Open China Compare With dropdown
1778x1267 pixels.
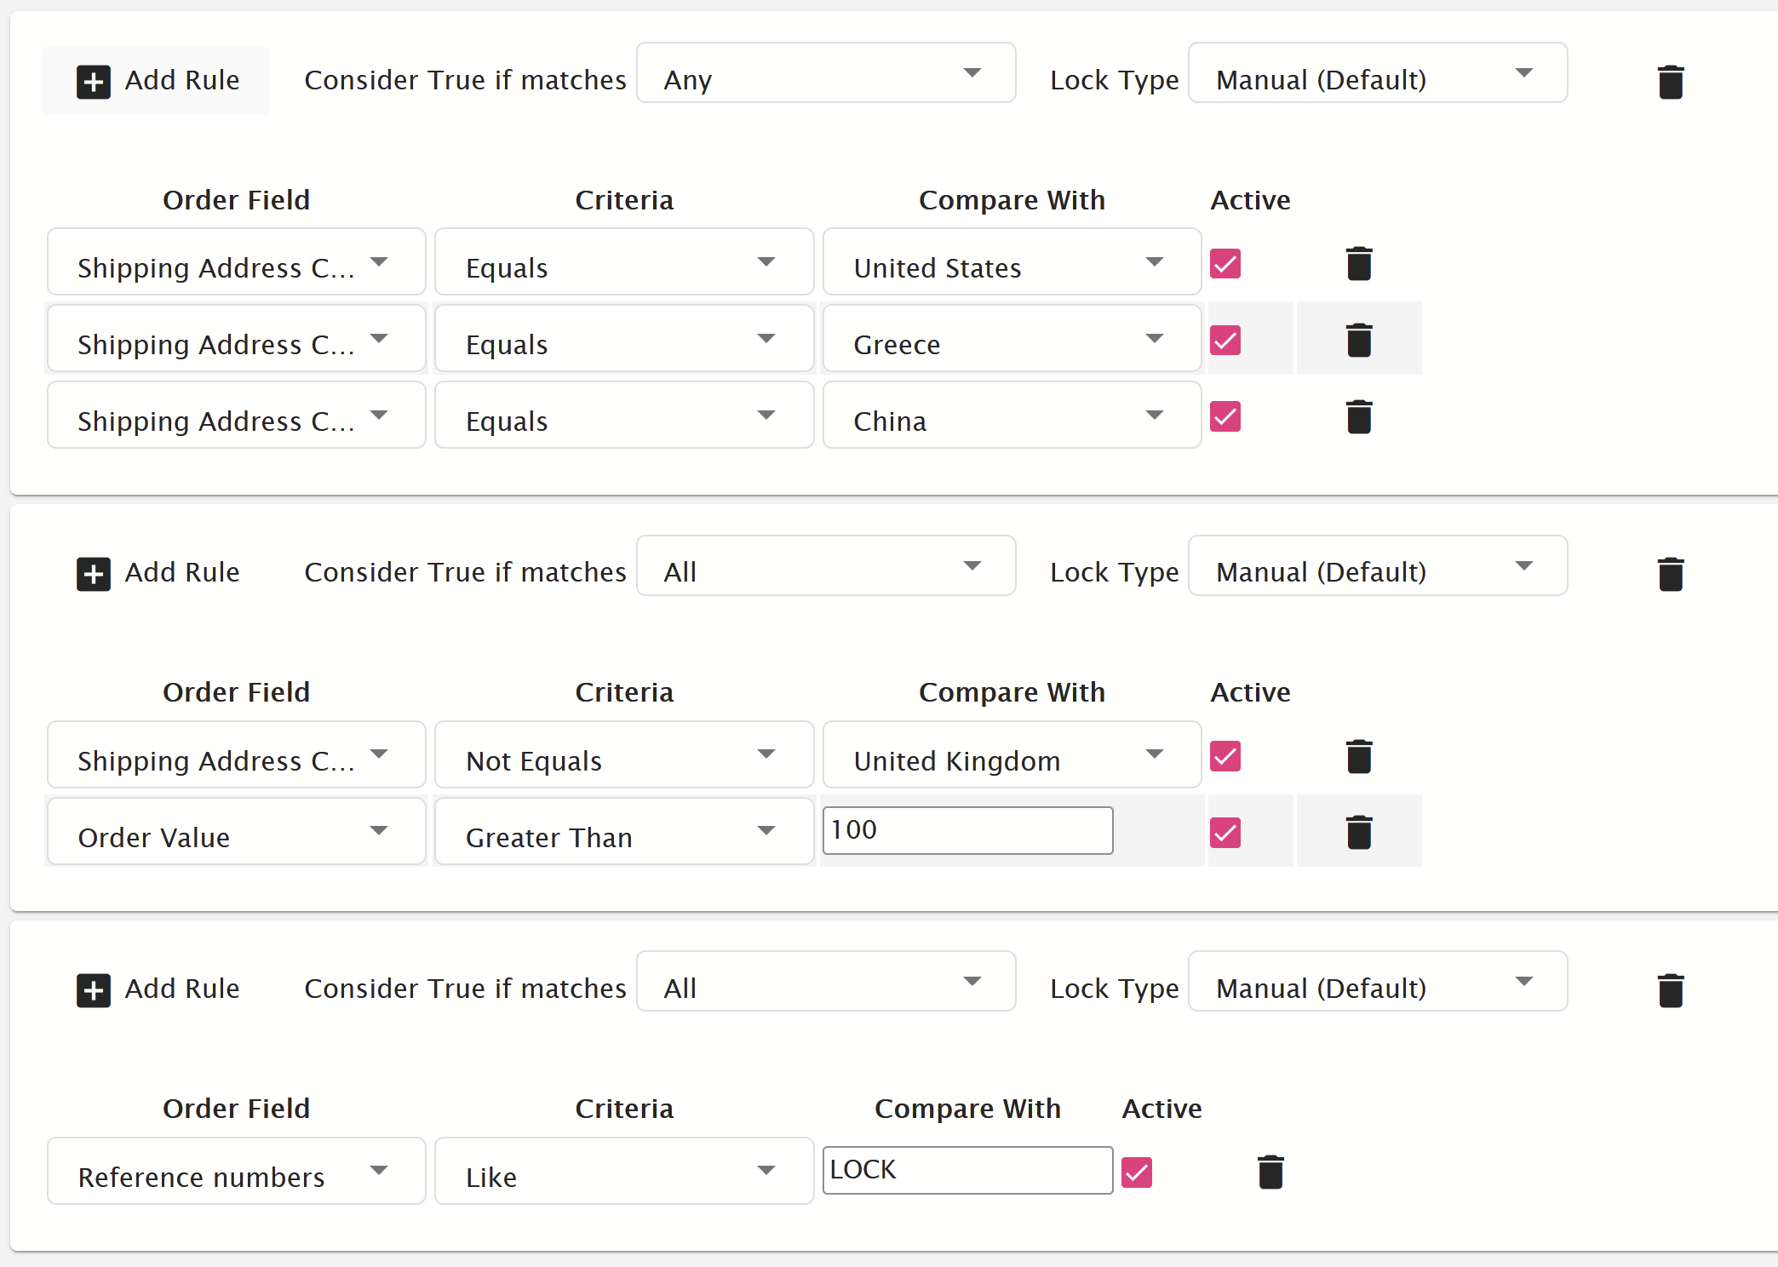pyautogui.click(x=1012, y=415)
